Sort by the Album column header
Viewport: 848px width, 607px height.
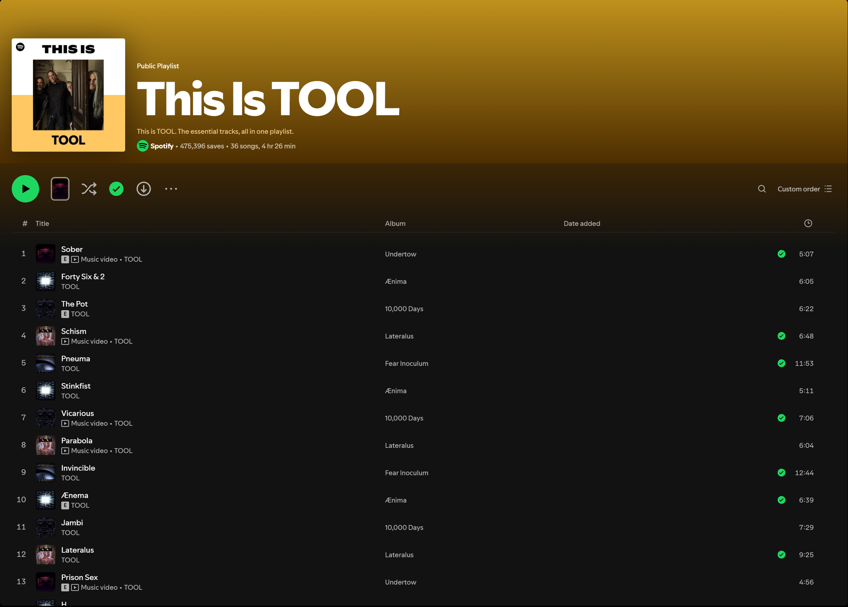tap(395, 224)
